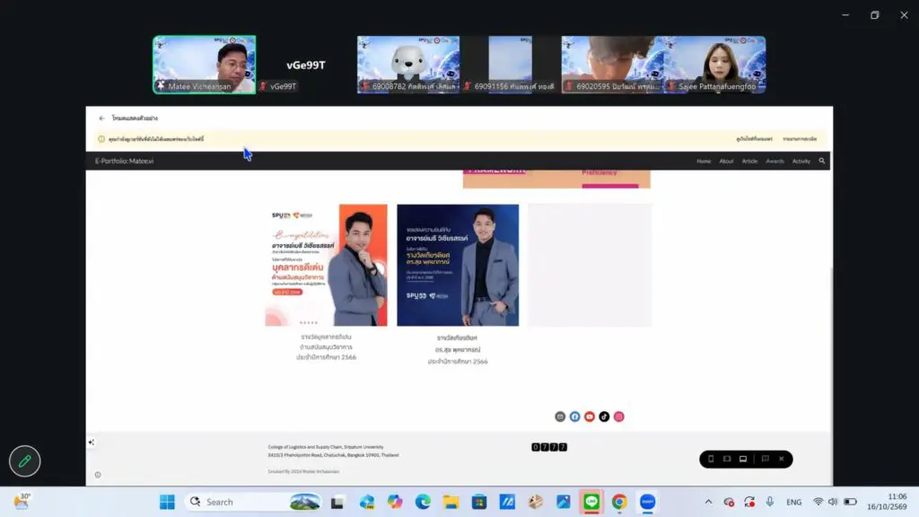The height and width of the screenshot is (517, 919).
Task: Open Wi-Fi network tray icon
Action: (x=818, y=502)
